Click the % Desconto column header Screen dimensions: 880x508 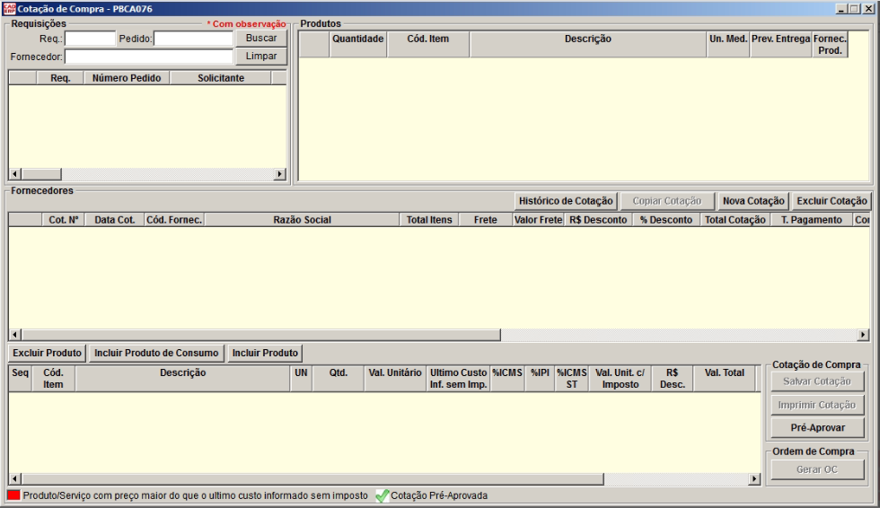666,220
